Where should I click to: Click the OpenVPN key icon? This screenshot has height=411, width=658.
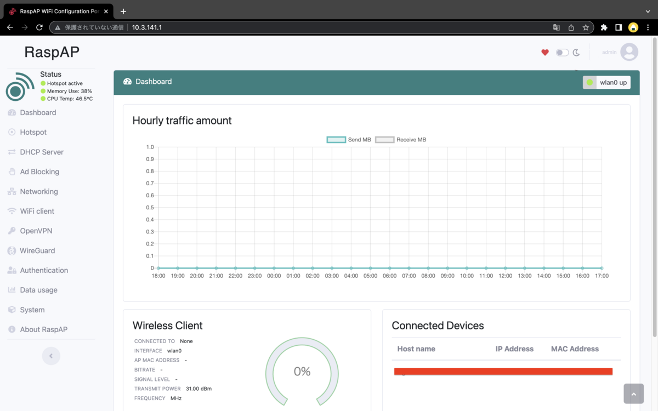[12, 231]
